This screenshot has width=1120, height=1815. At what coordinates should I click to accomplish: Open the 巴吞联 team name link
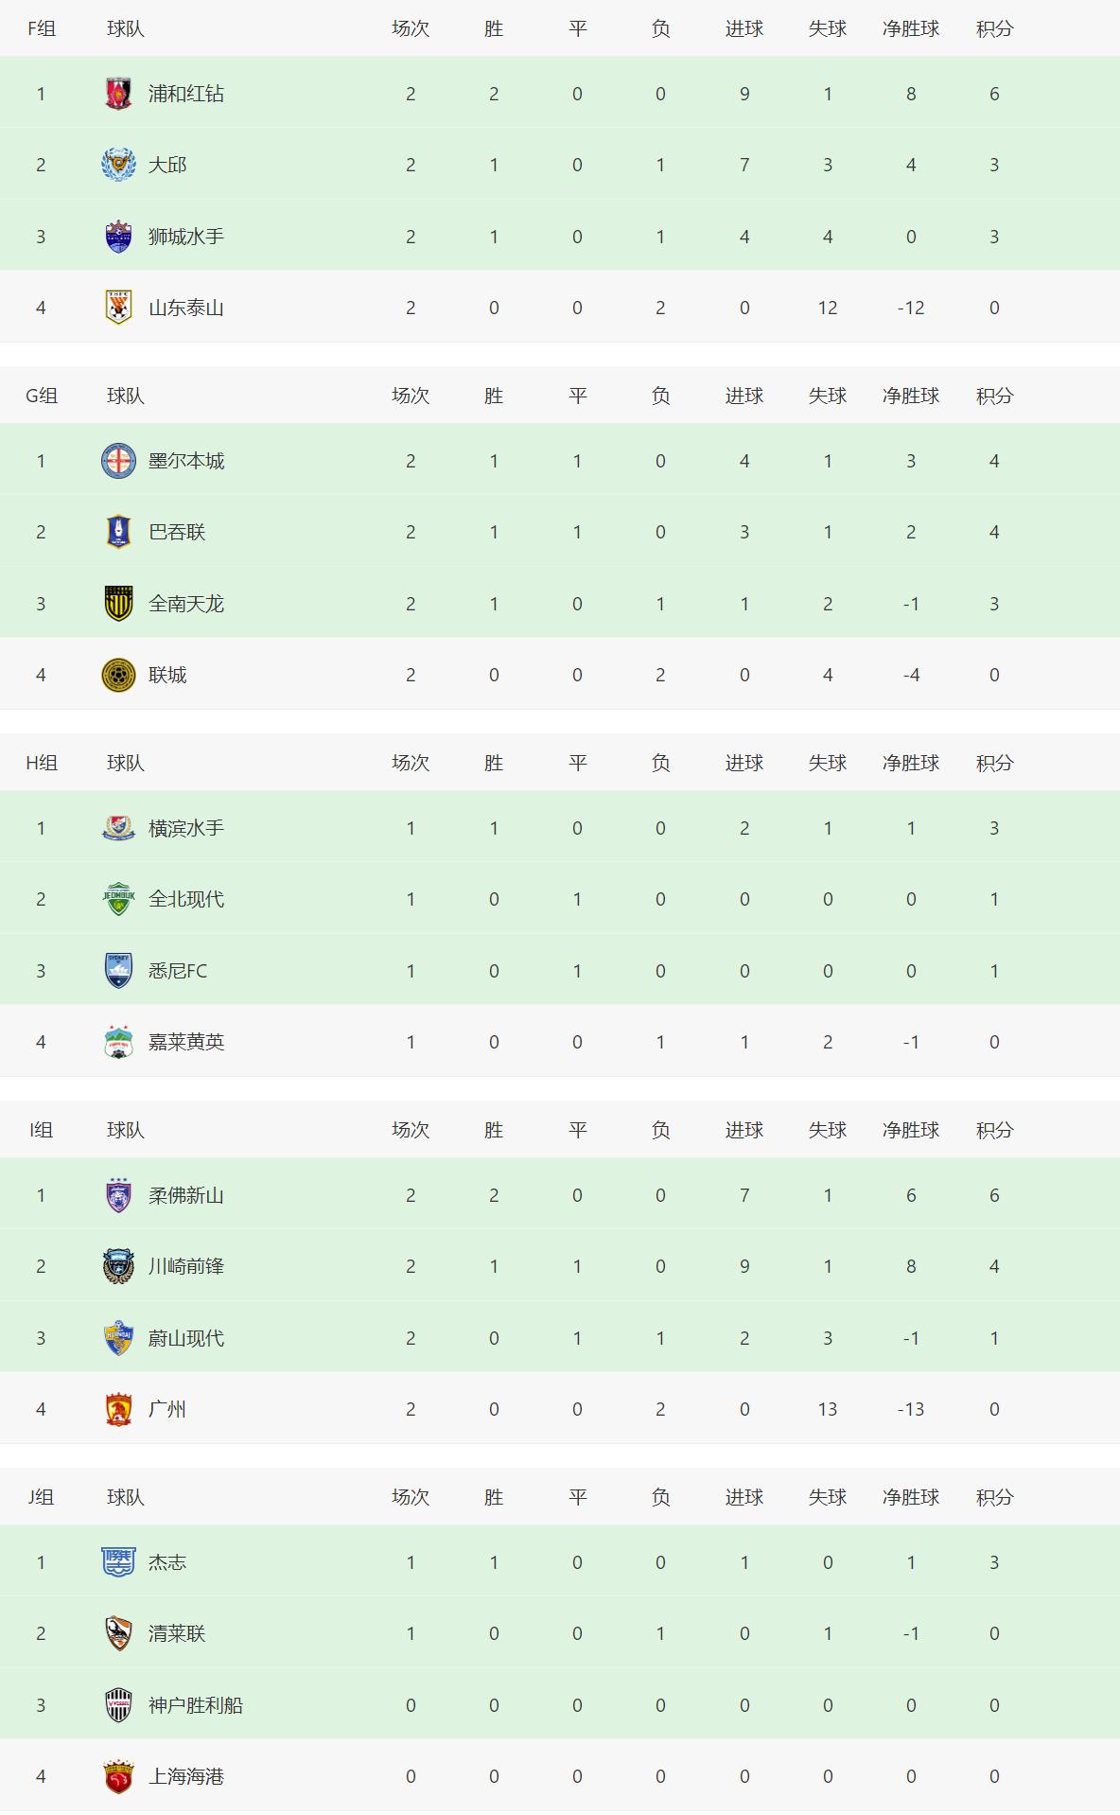point(177,532)
